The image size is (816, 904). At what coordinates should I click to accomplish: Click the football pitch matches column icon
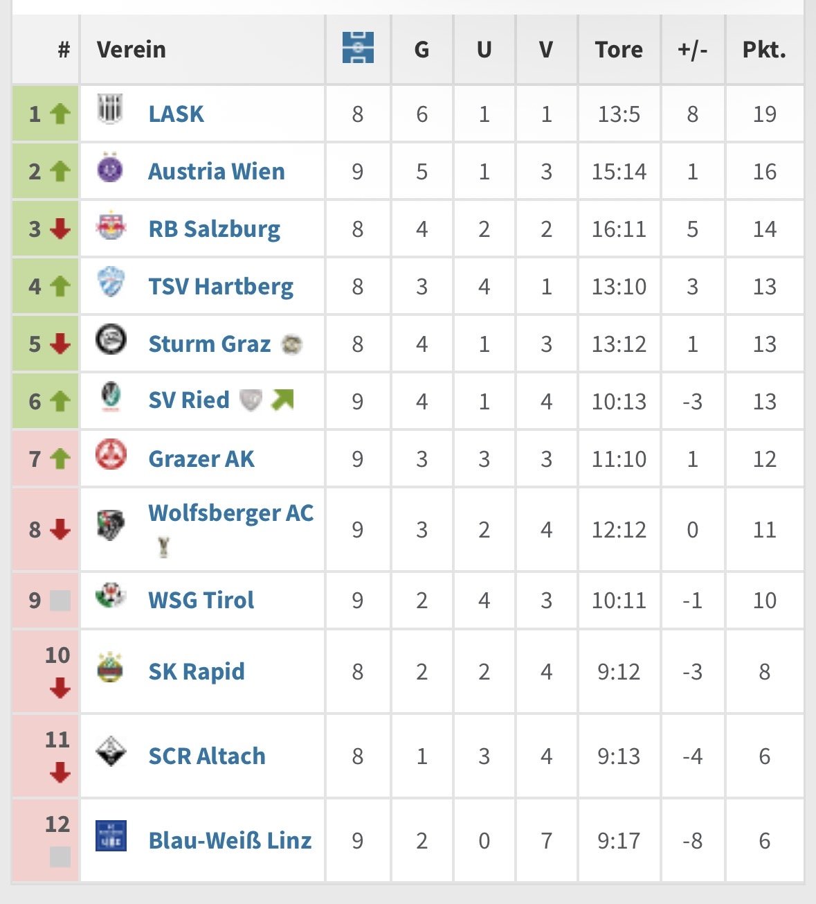click(358, 48)
